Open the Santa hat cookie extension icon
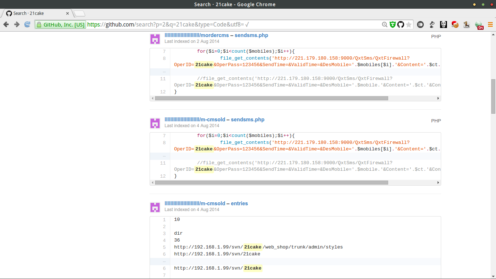The image size is (496, 279). click(x=455, y=25)
